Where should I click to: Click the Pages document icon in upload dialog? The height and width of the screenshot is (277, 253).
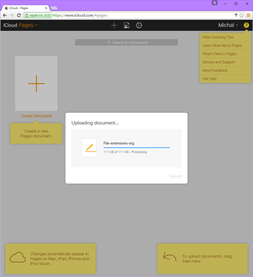pyautogui.click(x=89, y=148)
